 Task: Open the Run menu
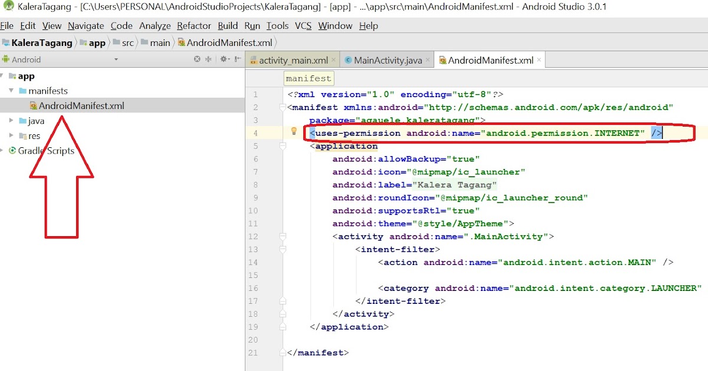tap(252, 26)
